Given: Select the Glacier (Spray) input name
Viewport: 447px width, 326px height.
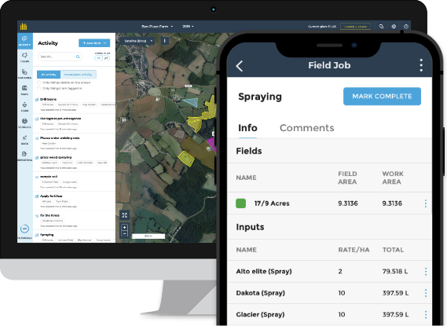Looking at the screenshot, I should click(x=260, y=314).
